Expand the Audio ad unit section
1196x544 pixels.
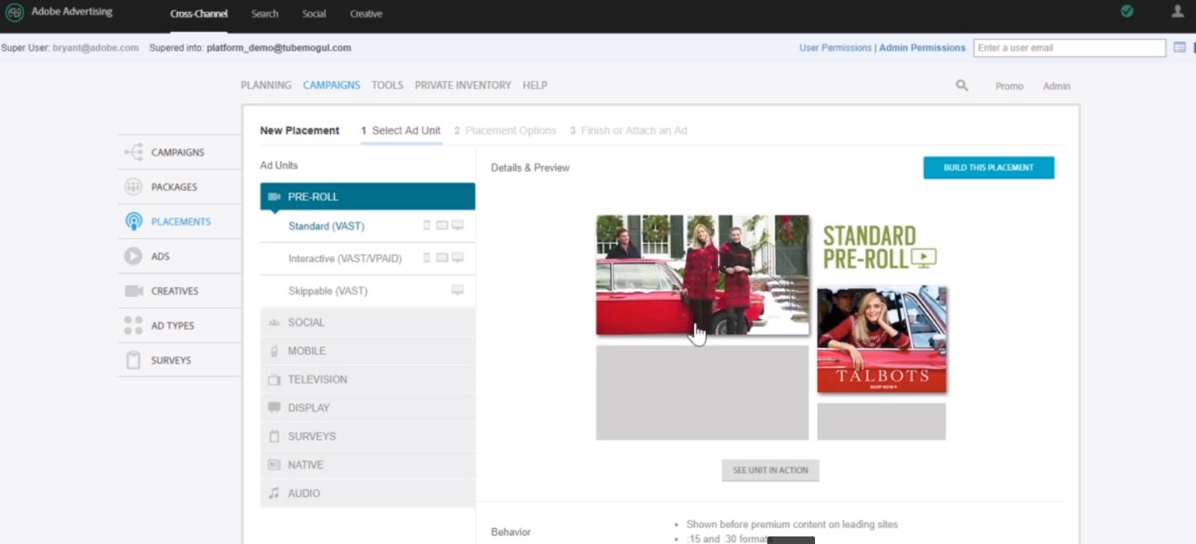(x=367, y=493)
